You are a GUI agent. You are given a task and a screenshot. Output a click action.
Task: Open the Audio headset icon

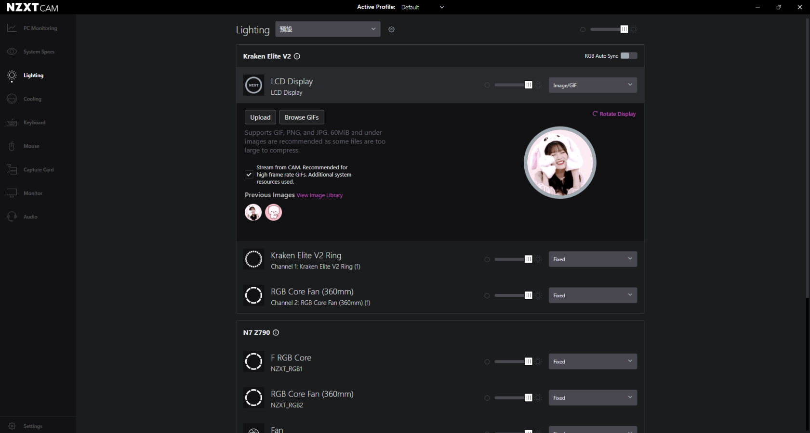12,217
